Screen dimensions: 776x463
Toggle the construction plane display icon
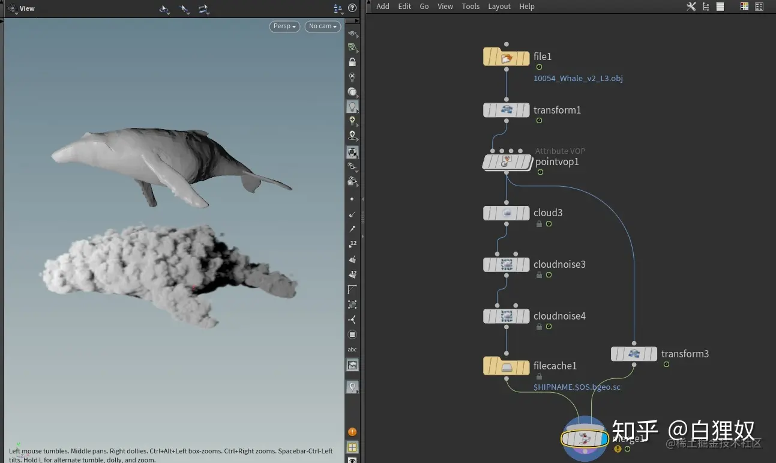coord(352,34)
